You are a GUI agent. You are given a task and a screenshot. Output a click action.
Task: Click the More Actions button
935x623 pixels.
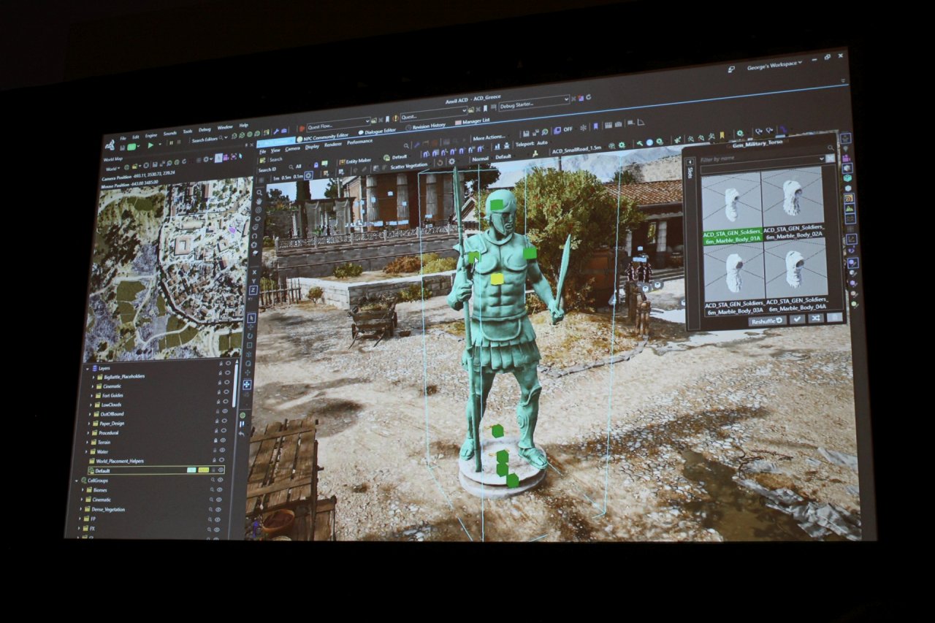[x=489, y=137]
